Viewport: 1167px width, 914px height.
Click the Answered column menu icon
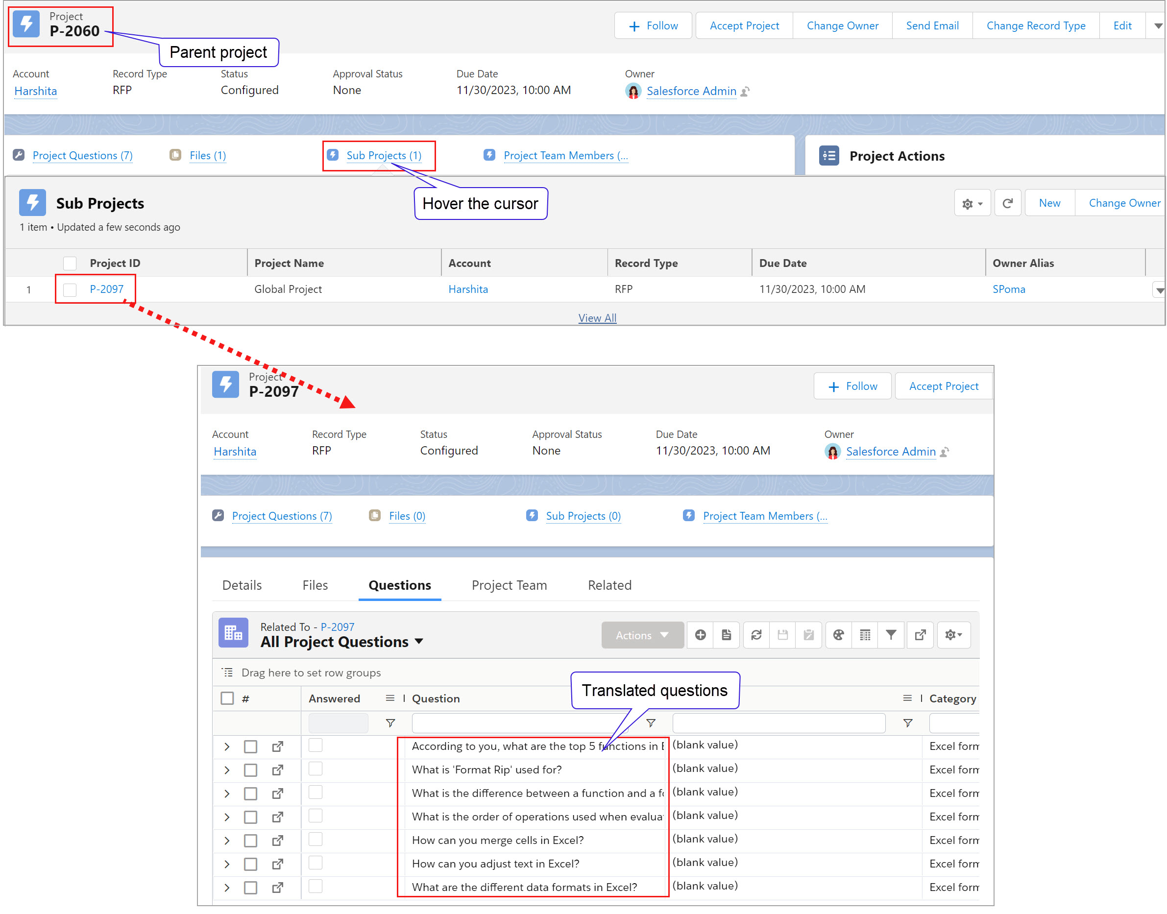coord(390,698)
